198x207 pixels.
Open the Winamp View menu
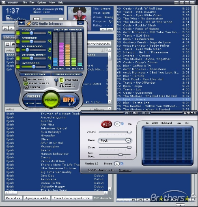(52, 2)
